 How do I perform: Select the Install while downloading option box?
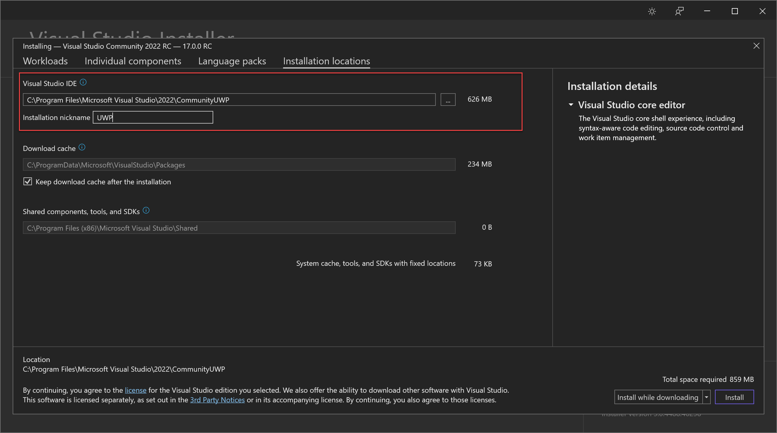658,397
